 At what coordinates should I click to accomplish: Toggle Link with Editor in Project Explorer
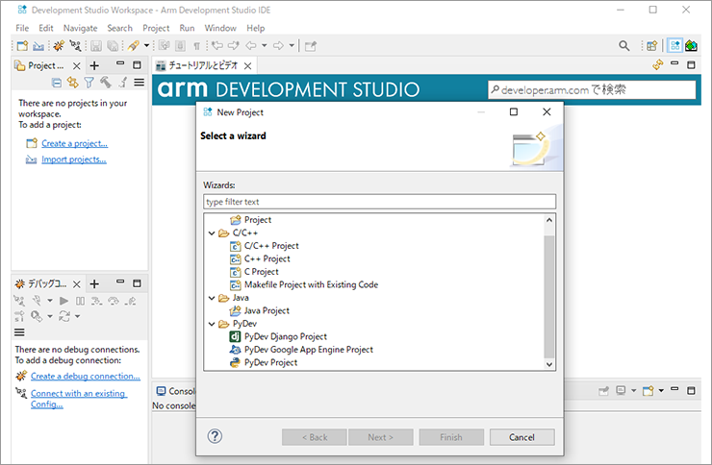(73, 83)
